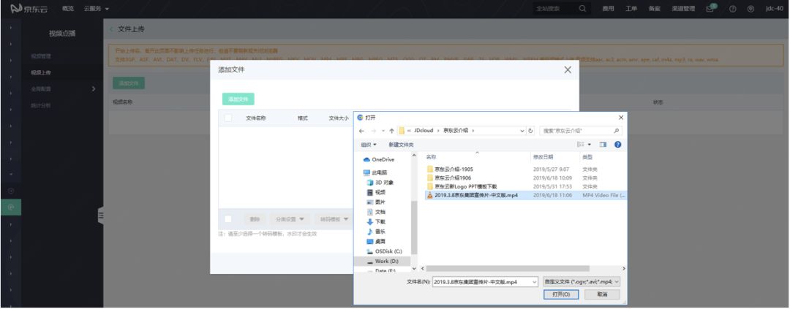The width and height of the screenshot is (790, 309).
Task: Select 桌面 in the navigation tree
Action: click(x=376, y=241)
